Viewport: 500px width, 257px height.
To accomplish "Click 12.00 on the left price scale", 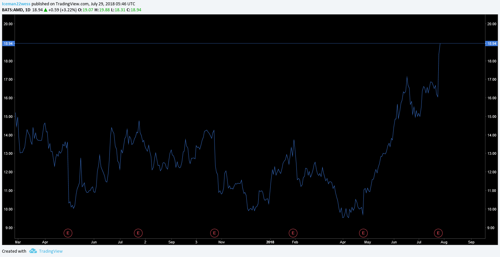I will 8,172.
